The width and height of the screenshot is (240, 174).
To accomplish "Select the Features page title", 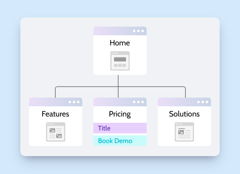I will (x=55, y=114).
